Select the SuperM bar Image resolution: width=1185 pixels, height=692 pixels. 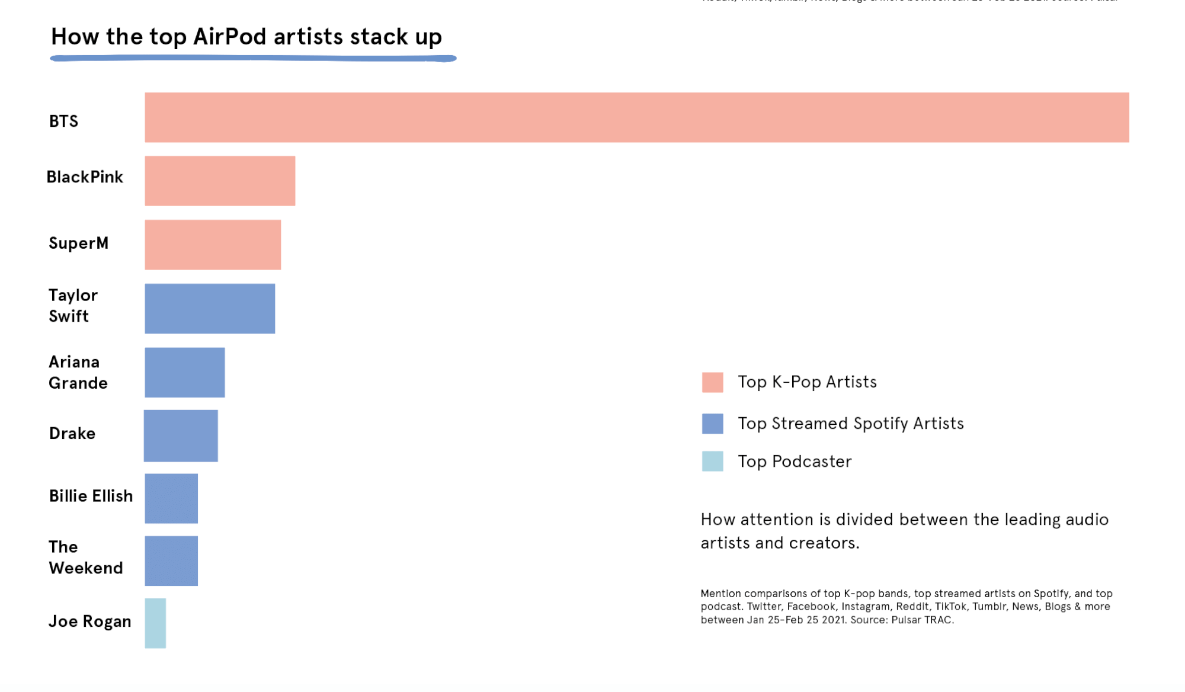coord(213,245)
